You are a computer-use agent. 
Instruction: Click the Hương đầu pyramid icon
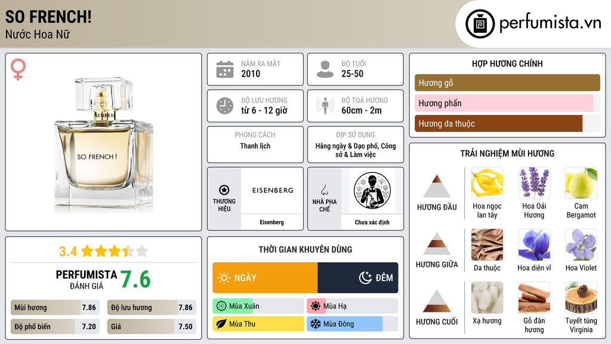(x=437, y=186)
